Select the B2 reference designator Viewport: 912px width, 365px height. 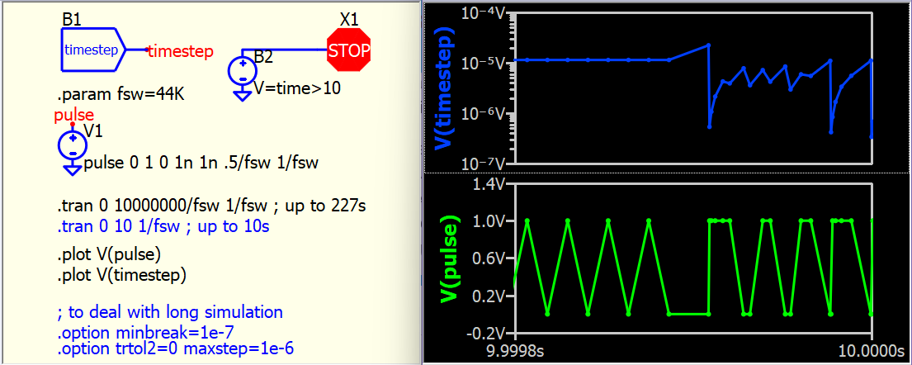264,59
